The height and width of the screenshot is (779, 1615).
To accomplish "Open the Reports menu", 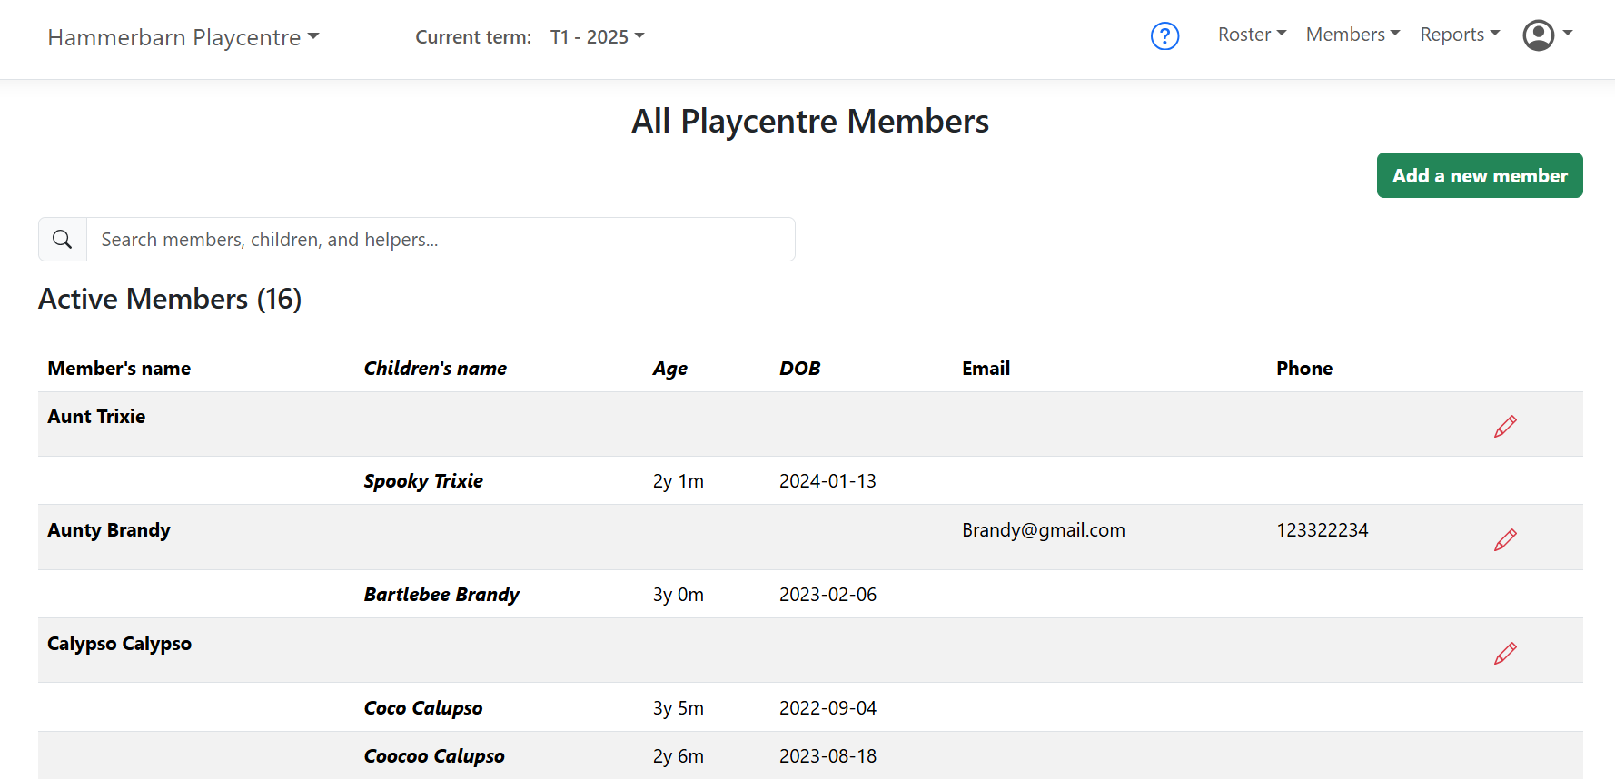I will point(1460,35).
